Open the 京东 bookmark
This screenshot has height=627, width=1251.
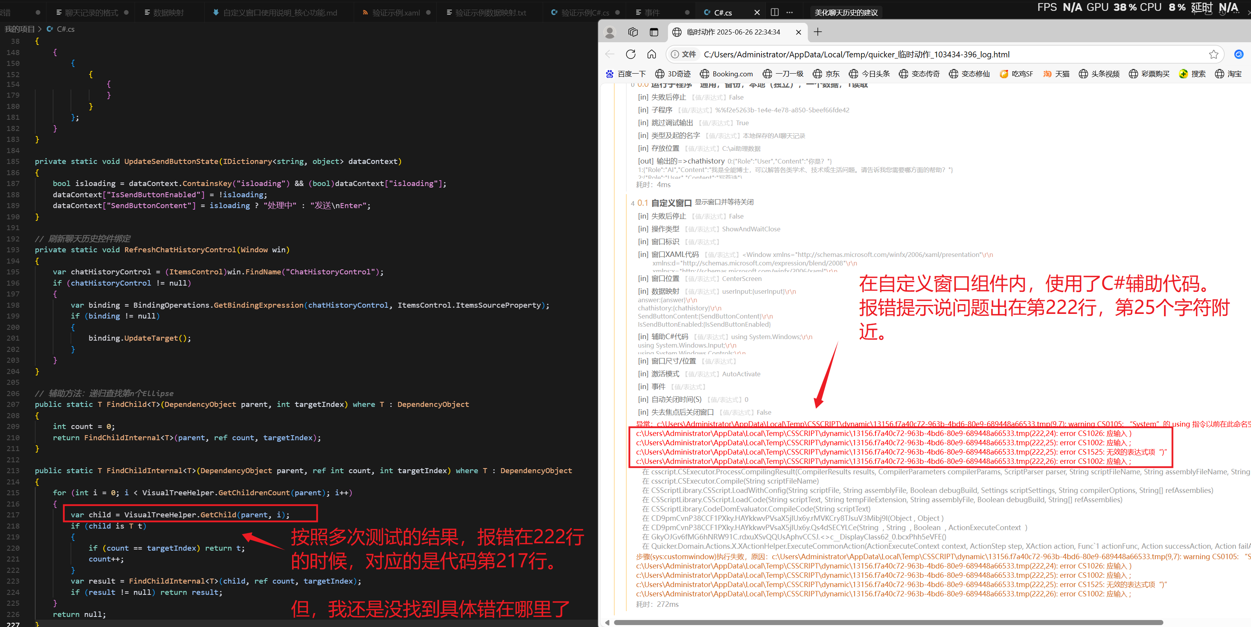pyautogui.click(x=826, y=74)
